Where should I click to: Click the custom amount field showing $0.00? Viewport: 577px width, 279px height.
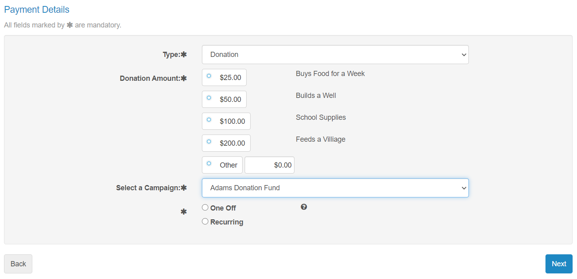[269, 165]
